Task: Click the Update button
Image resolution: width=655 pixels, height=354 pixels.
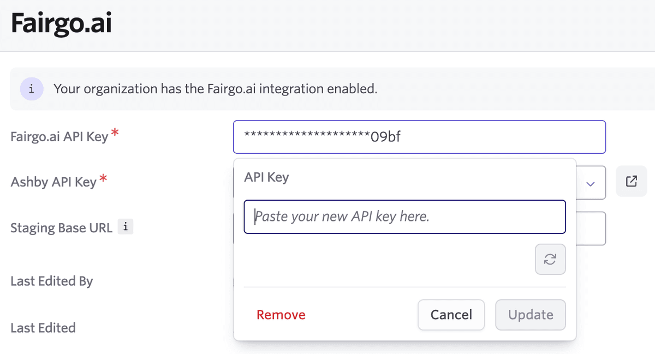Action: point(530,315)
